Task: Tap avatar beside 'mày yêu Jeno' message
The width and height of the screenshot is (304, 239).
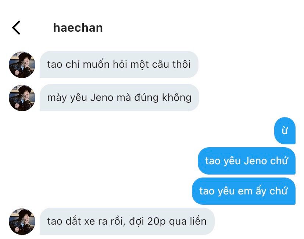Action: [22, 98]
